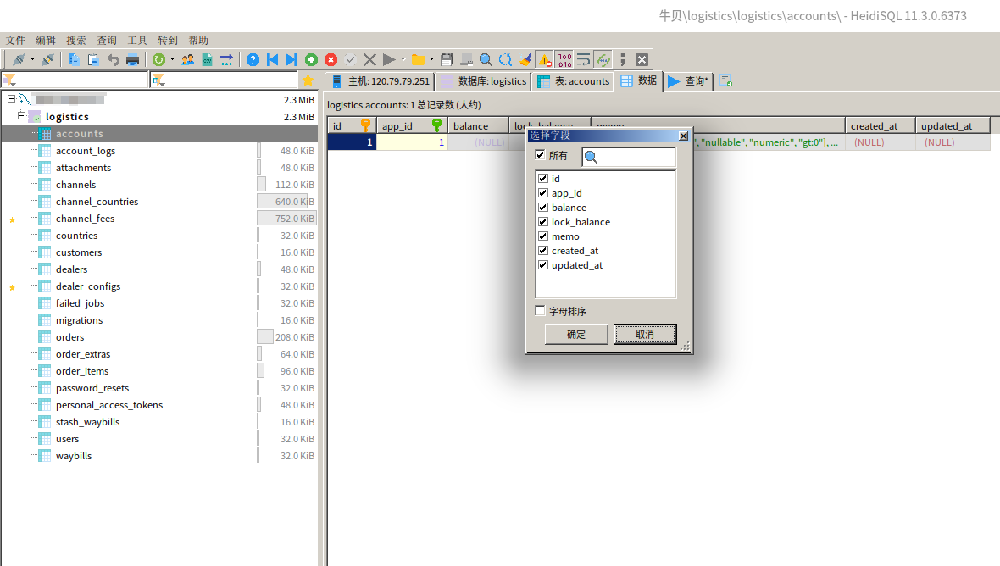Click the paste icon in toolbar
The width and height of the screenshot is (1000, 566).
tap(93, 60)
